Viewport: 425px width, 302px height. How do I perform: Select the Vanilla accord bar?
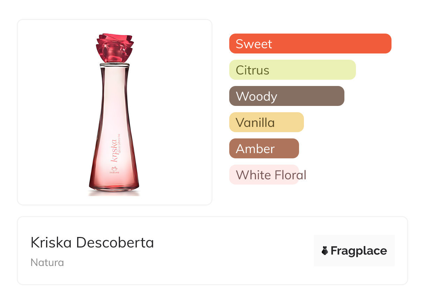click(266, 122)
